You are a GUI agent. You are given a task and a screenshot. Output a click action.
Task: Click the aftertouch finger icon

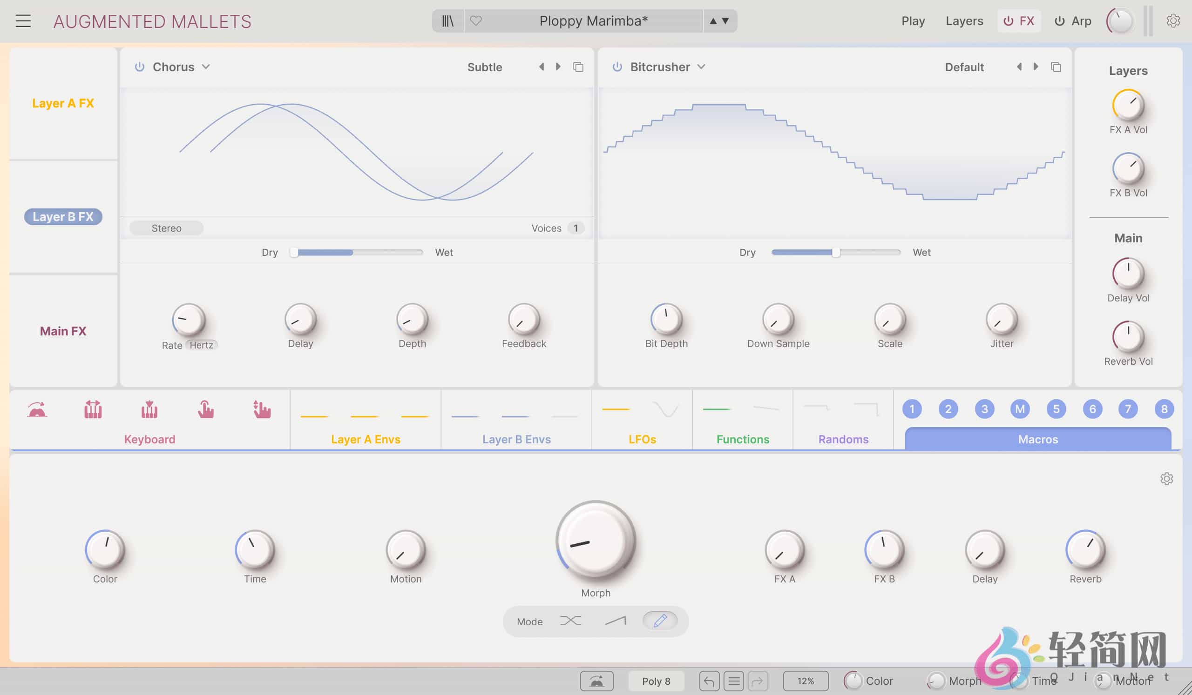pyautogui.click(x=206, y=410)
